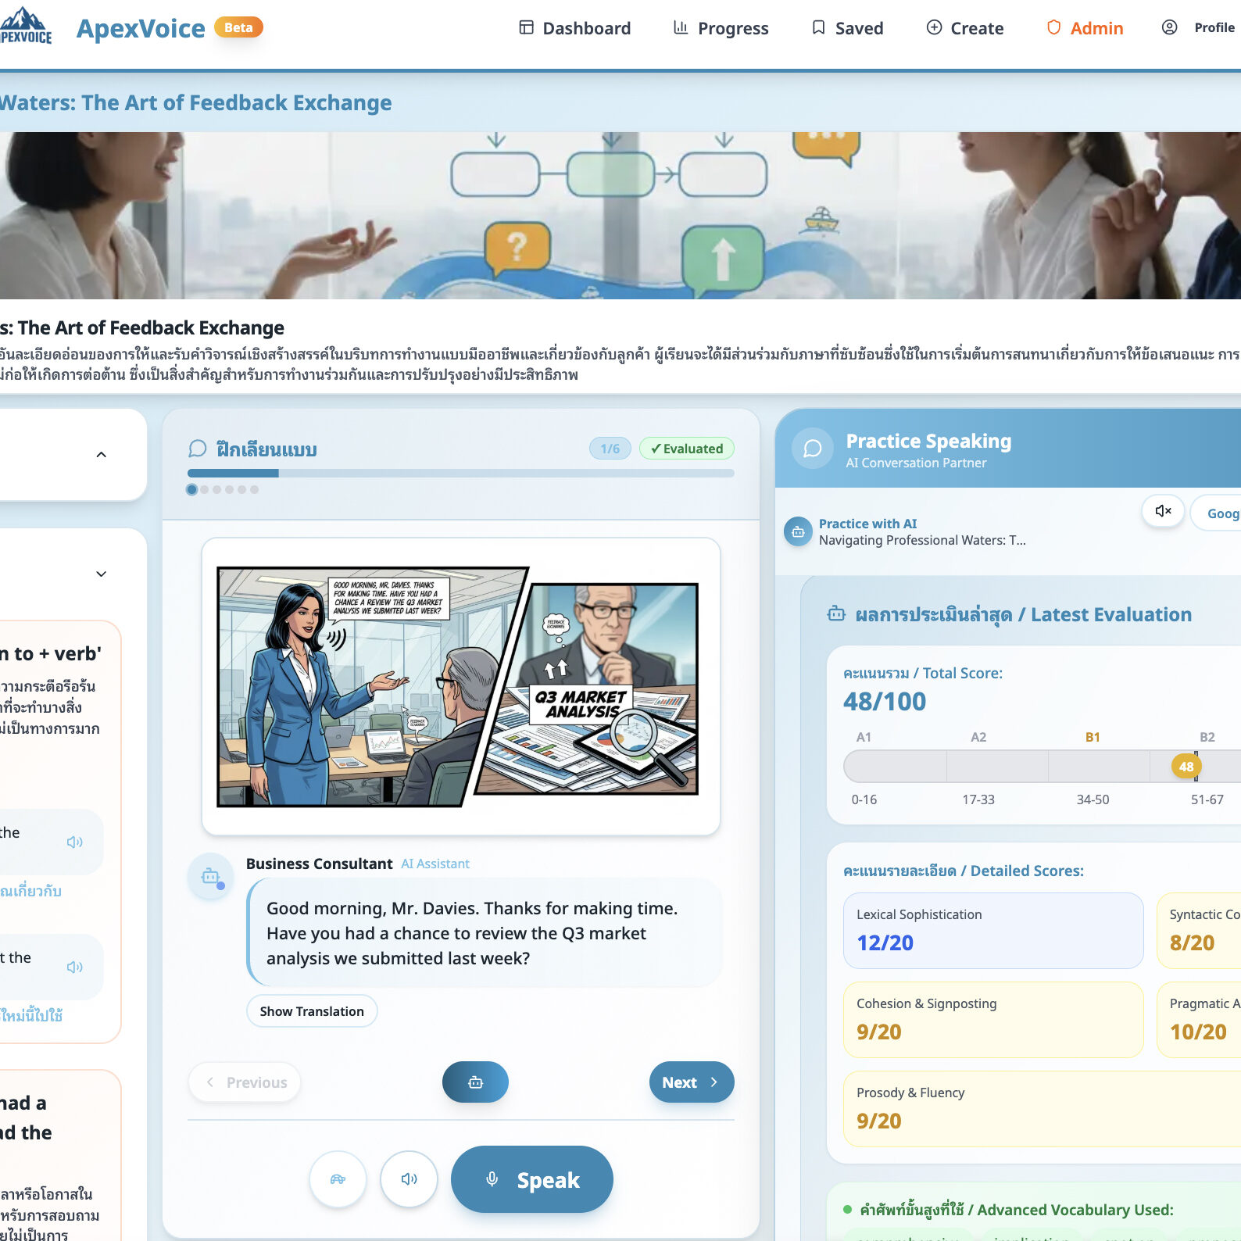
Task: Play audio with the speaker button beside Speak
Action: [409, 1179]
